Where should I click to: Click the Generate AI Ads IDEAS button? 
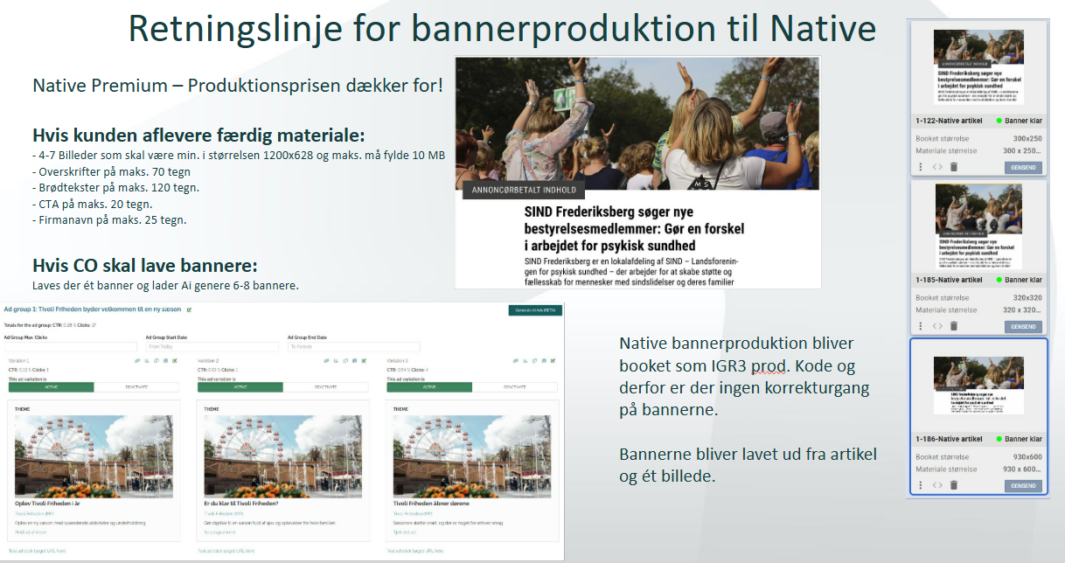click(535, 310)
